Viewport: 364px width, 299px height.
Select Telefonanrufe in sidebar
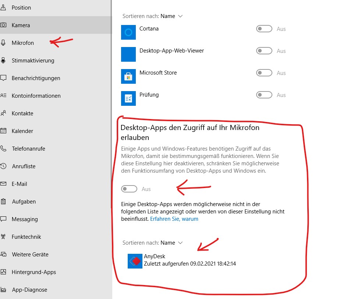coord(56,148)
